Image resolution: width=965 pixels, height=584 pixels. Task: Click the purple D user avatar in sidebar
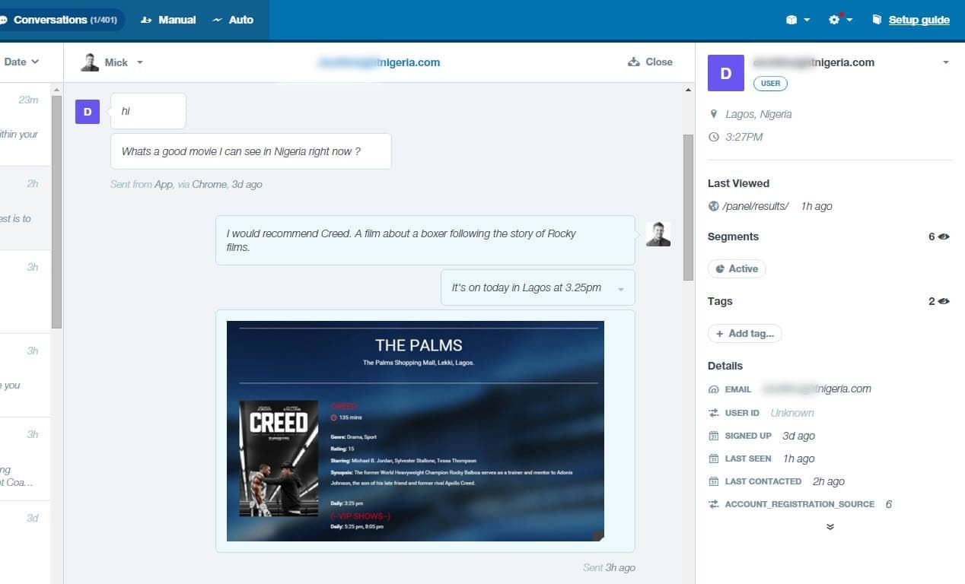click(x=725, y=73)
